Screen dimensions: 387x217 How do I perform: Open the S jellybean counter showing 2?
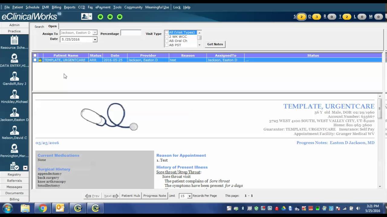tap(301, 17)
